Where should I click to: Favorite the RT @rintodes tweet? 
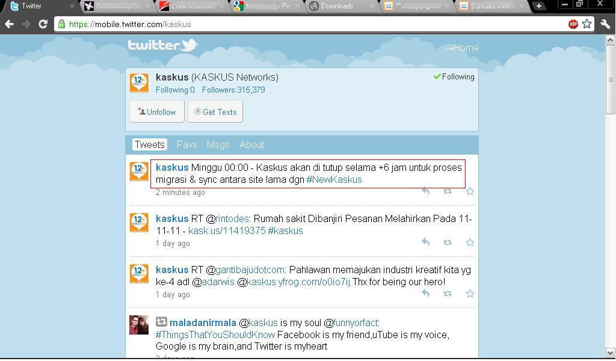470,242
